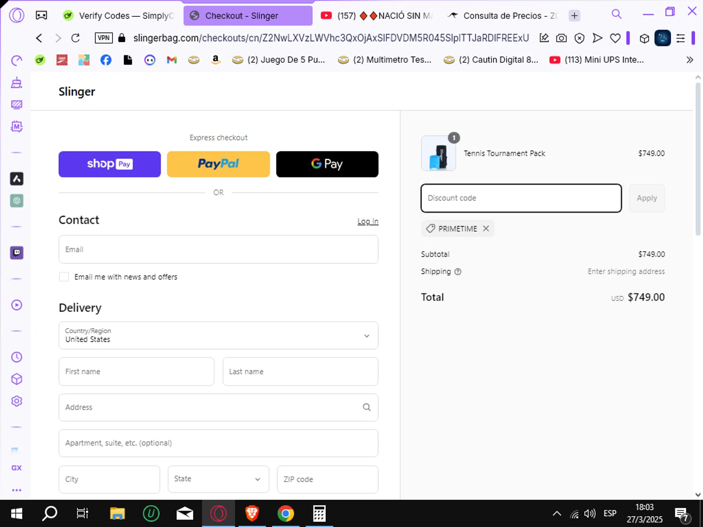The image size is (703, 527).
Task: Open Brave browser from taskbar
Action: pyautogui.click(x=252, y=513)
